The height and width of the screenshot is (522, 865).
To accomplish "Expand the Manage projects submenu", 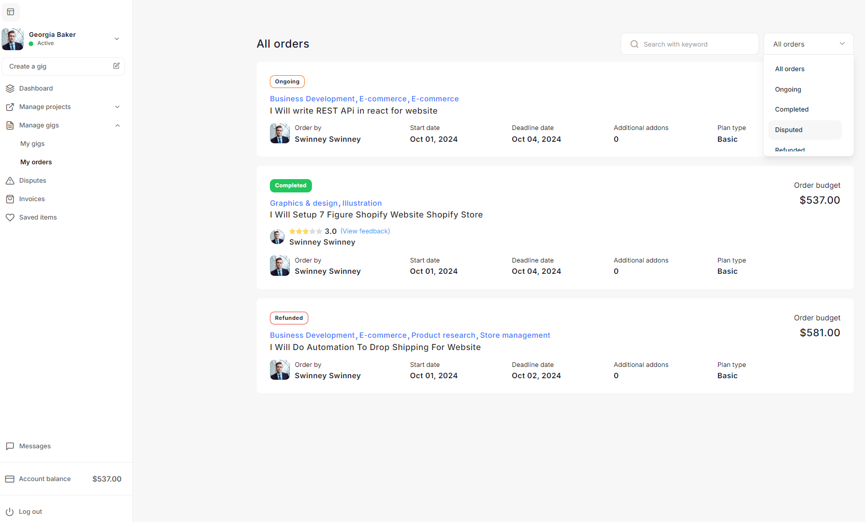I will [117, 107].
